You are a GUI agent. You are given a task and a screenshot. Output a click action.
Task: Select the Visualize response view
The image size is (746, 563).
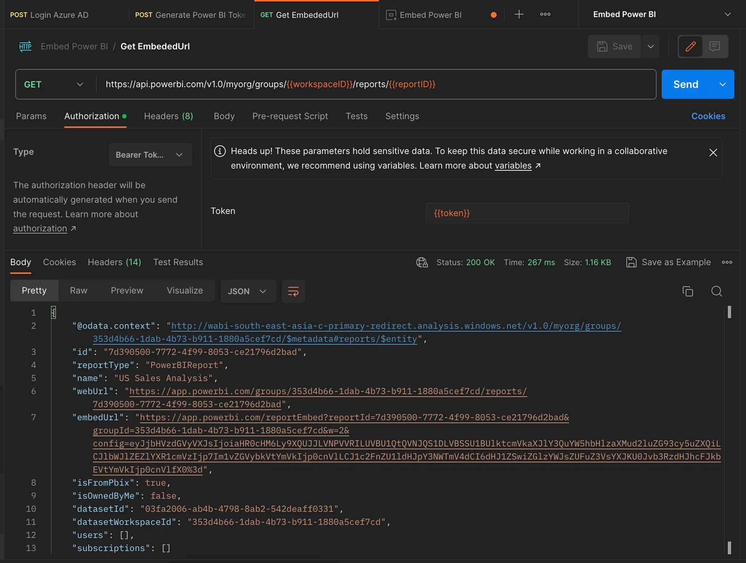coord(185,291)
